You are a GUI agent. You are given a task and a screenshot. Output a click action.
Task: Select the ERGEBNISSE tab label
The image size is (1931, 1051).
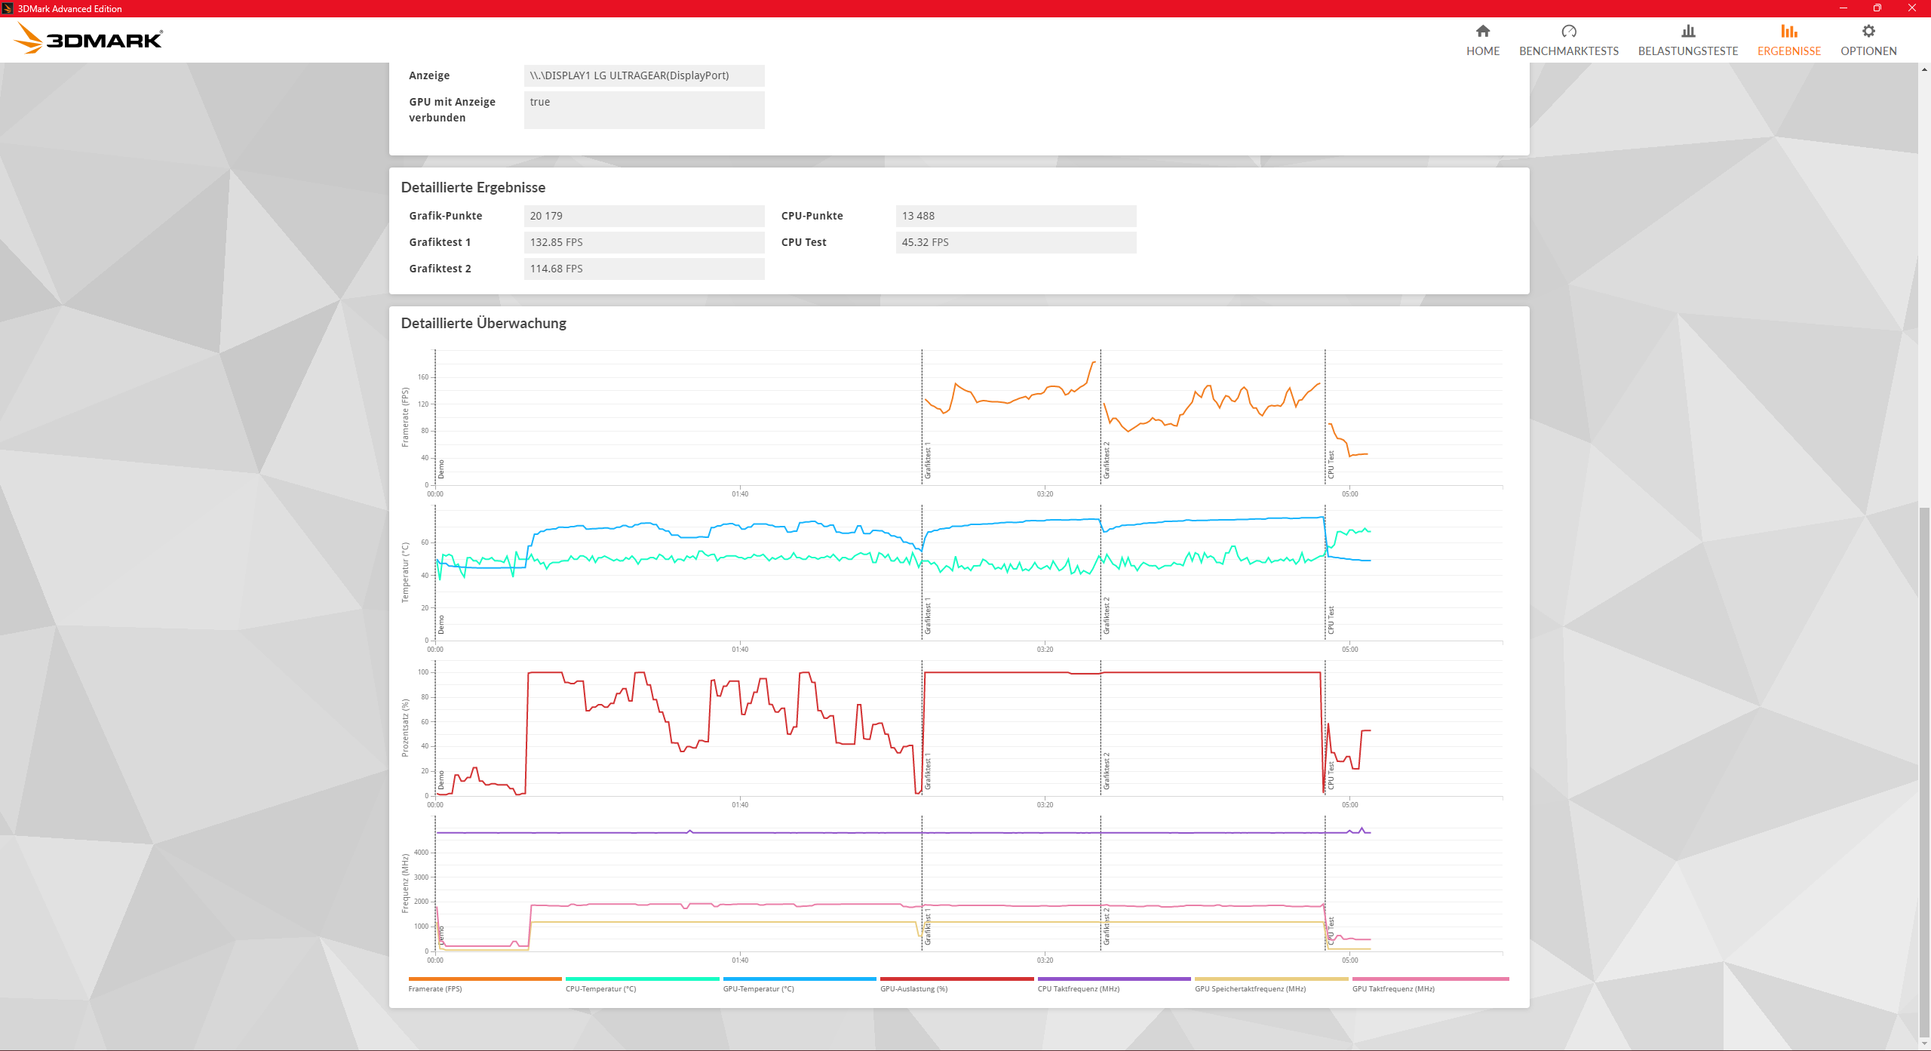pyautogui.click(x=1788, y=51)
